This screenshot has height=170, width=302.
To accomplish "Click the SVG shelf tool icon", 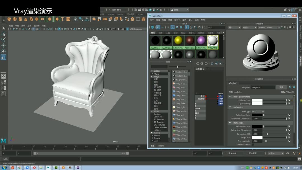I will pyautogui.click(x=68, y=19).
